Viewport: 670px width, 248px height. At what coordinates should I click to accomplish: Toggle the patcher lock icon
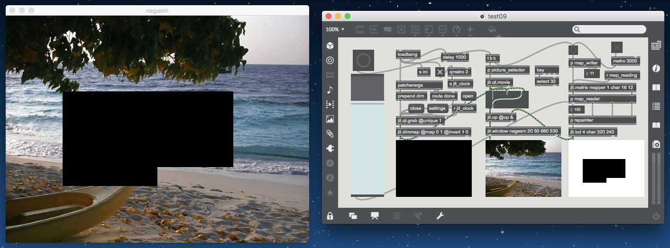click(x=330, y=216)
